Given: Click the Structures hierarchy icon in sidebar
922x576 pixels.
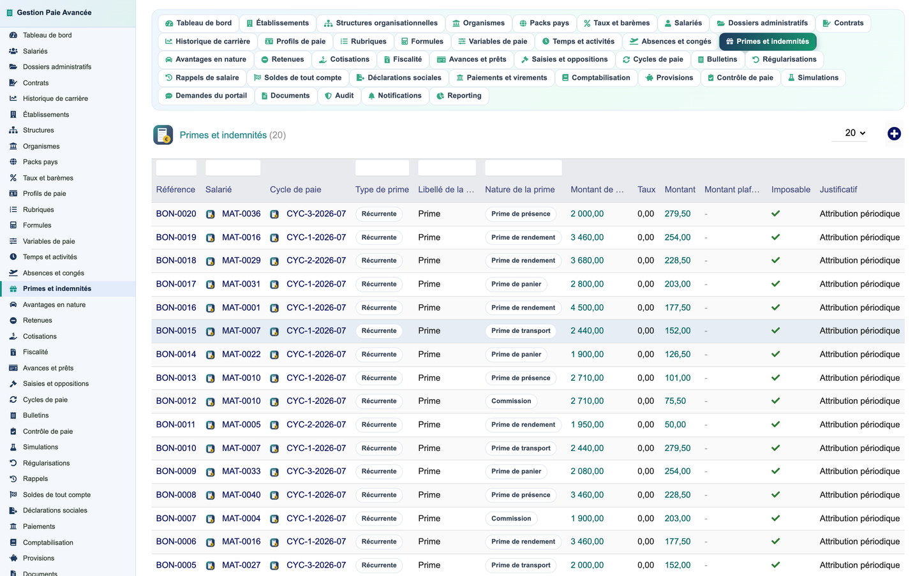Looking at the screenshot, I should coord(13,130).
